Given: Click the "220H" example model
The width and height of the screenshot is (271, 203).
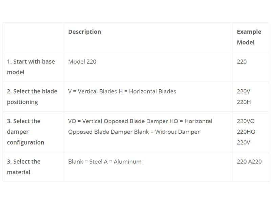Looking at the screenshot, I should point(244,102).
